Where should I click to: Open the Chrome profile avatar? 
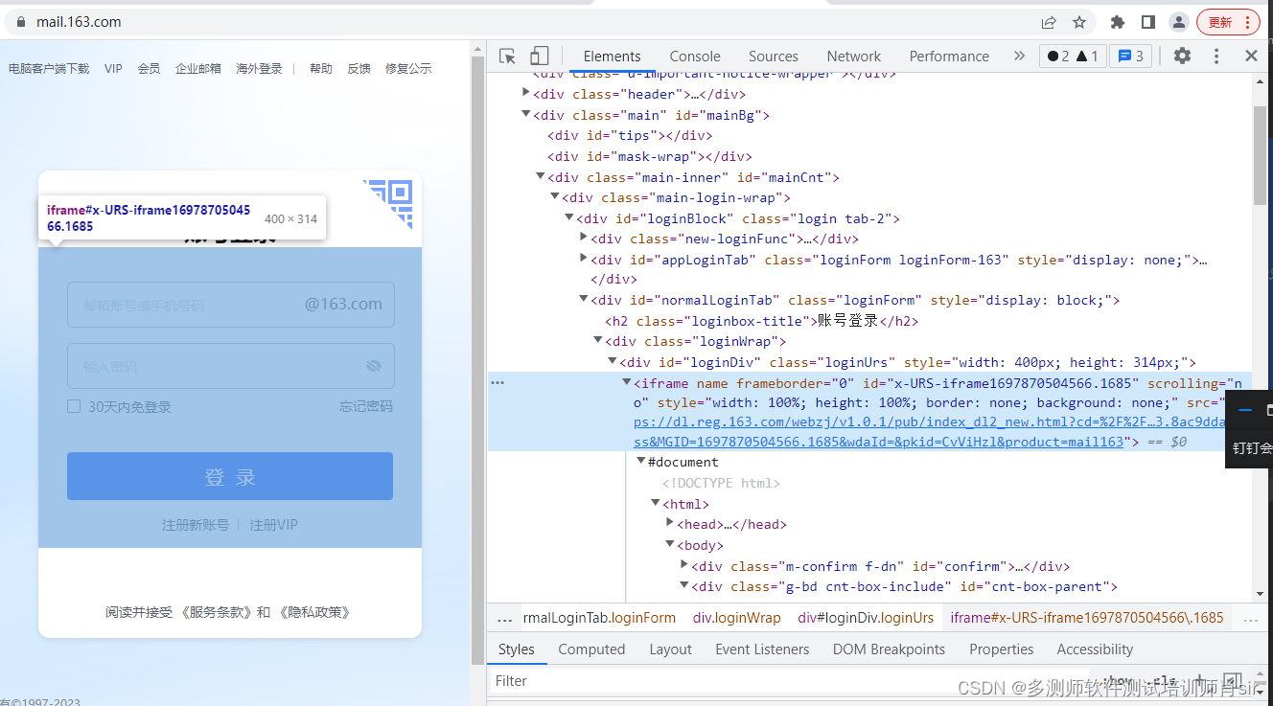tap(1179, 22)
